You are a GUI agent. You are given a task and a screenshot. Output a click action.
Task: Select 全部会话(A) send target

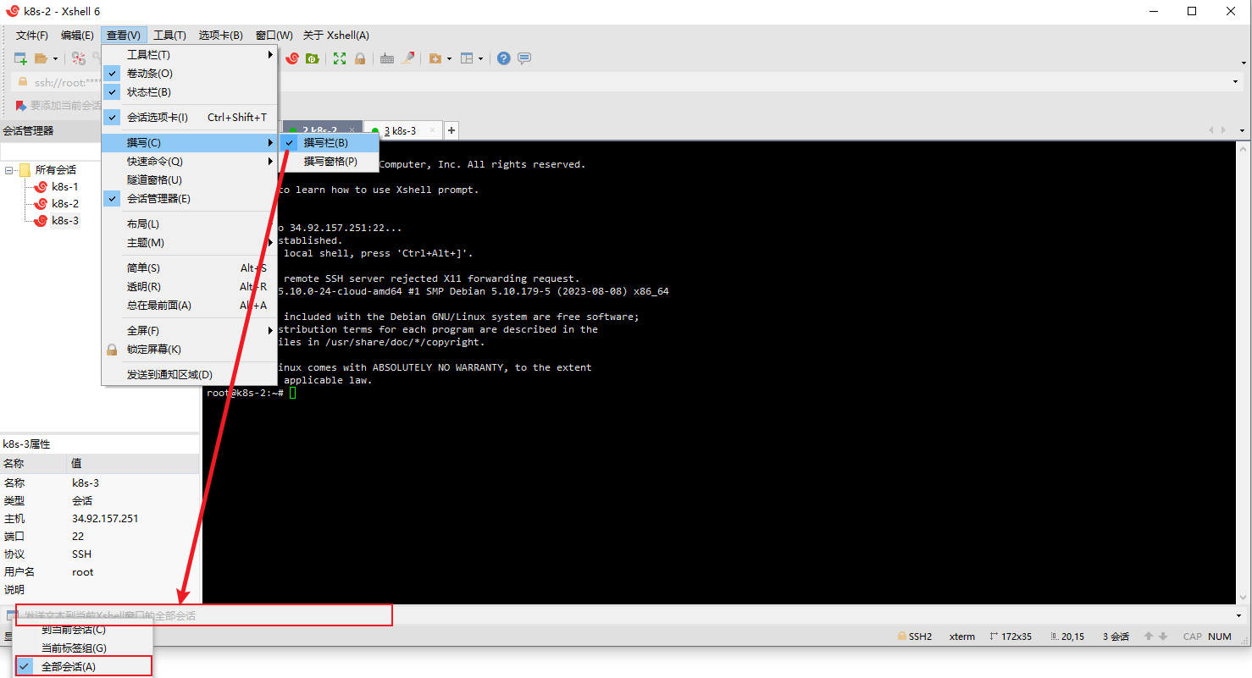coord(83,667)
